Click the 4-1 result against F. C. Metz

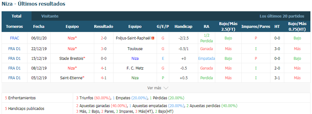coord(103,68)
